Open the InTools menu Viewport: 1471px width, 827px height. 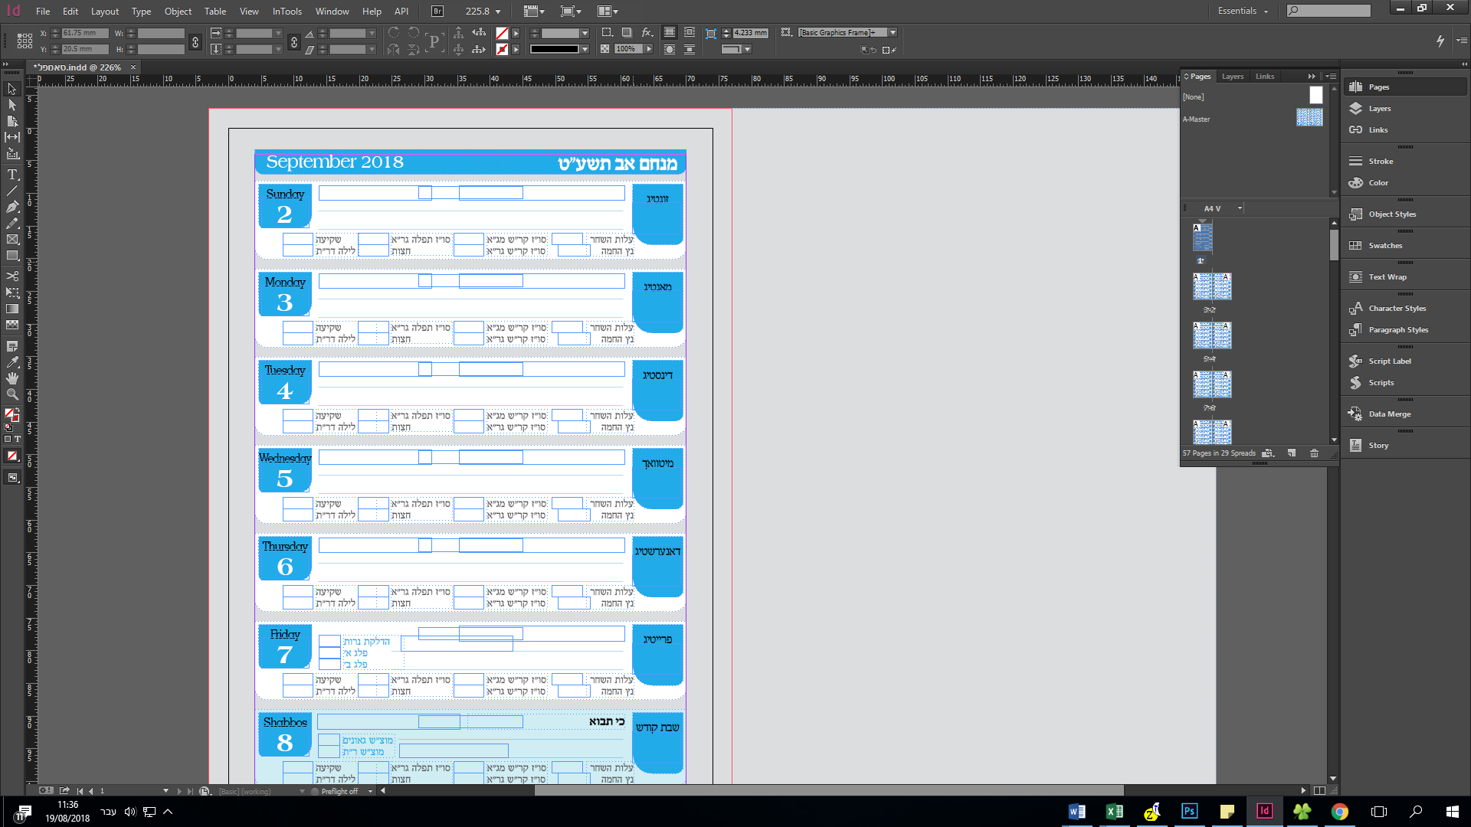(287, 11)
